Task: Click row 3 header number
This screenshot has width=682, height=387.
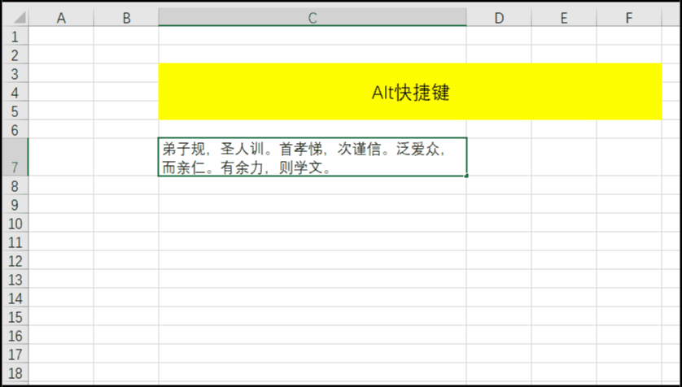Action: pos(15,74)
